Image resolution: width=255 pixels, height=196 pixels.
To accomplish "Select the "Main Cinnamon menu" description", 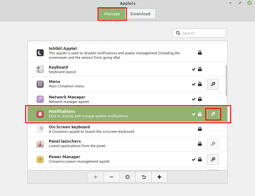I will (66, 86).
